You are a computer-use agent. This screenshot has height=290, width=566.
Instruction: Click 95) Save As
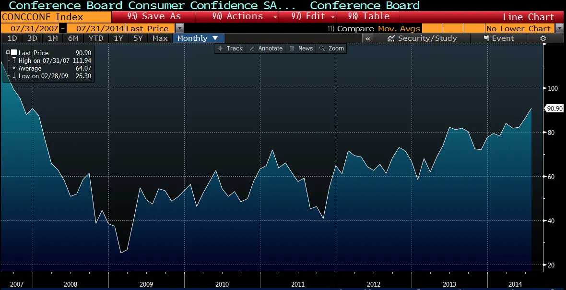click(154, 17)
